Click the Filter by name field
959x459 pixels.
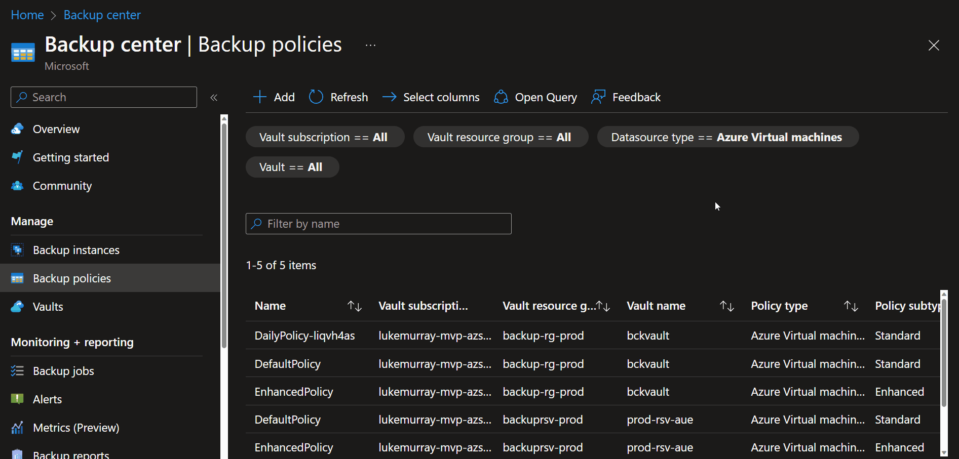(x=378, y=224)
